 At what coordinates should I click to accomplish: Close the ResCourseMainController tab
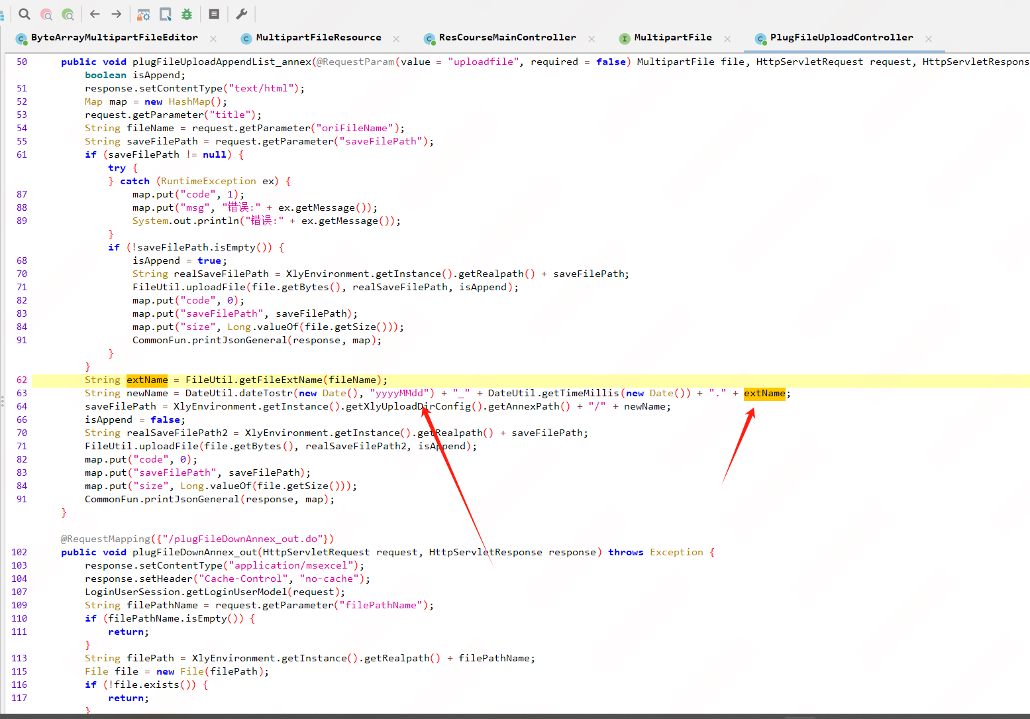[592, 39]
